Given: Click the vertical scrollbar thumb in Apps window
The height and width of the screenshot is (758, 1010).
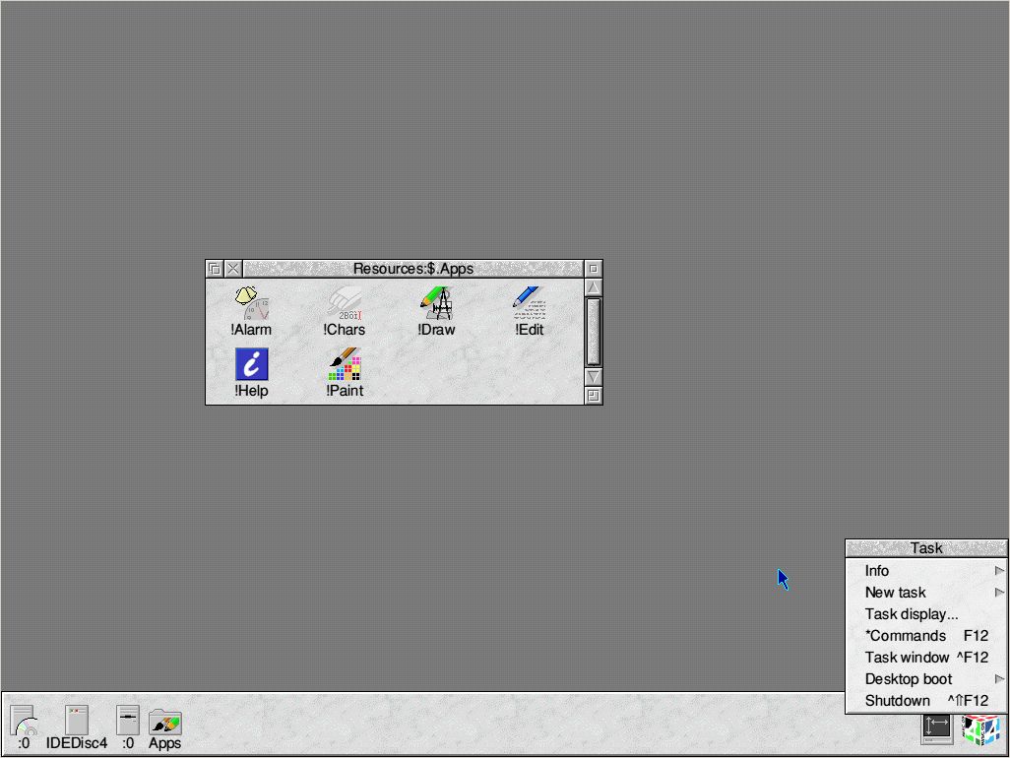Looking at the screenshot, I should [x=594, y=332].
